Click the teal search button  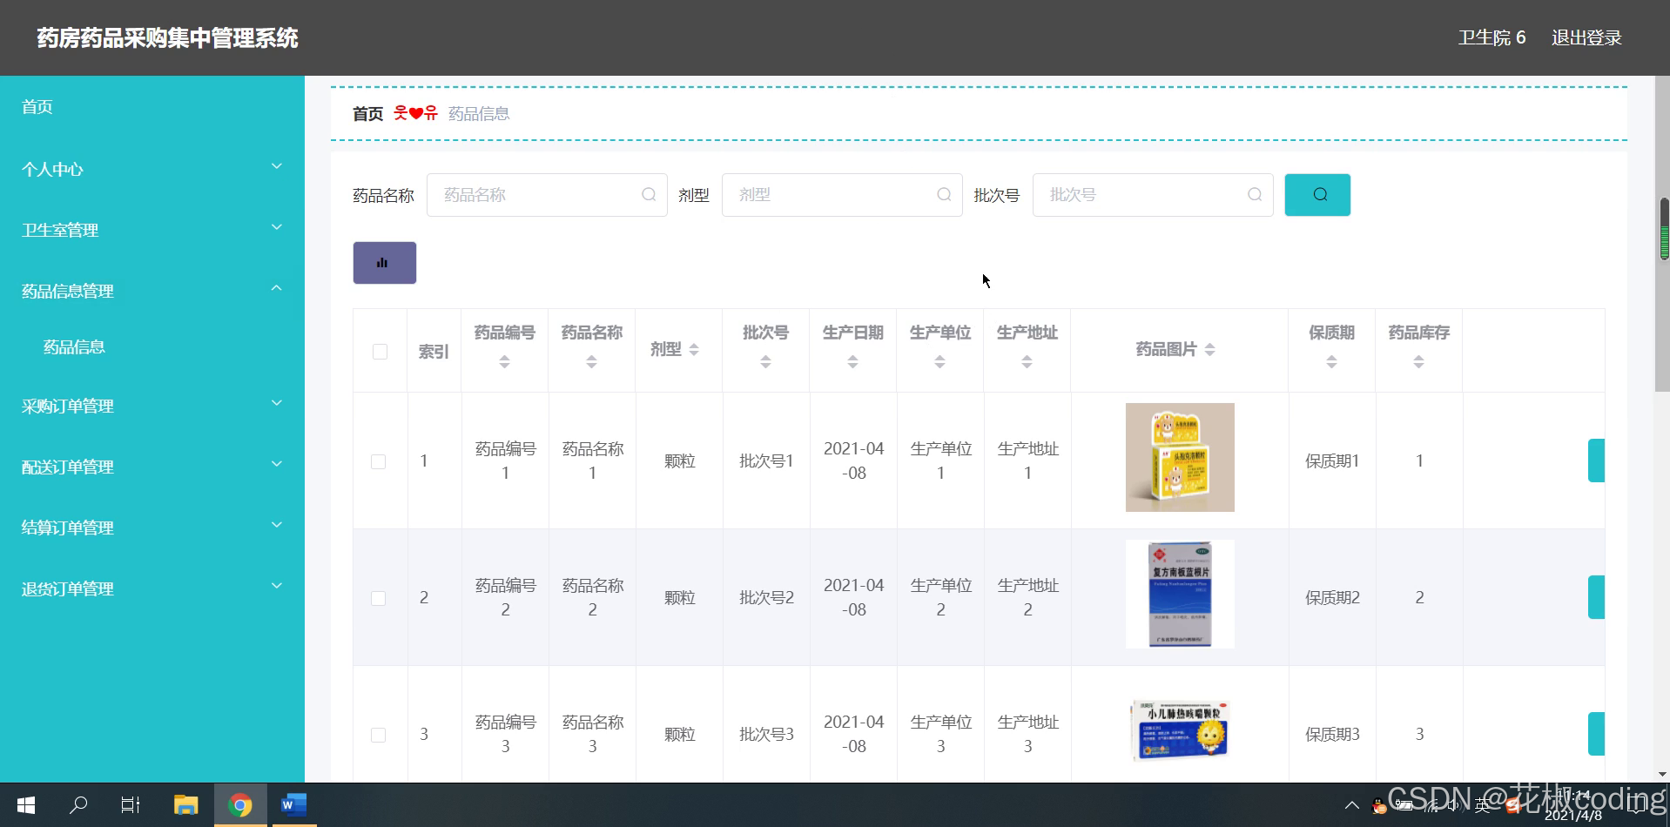[1317, 195]
